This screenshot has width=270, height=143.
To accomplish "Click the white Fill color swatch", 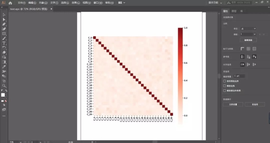I will point(3,95).
